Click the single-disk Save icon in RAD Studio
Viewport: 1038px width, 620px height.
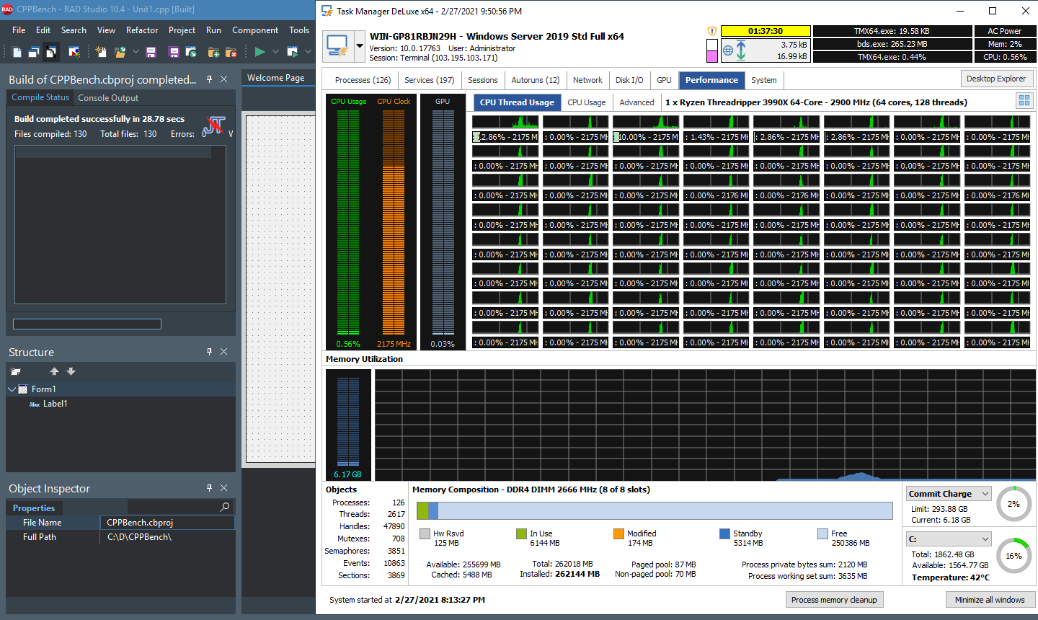point(151,52)
